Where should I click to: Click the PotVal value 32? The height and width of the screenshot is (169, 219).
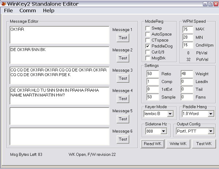click(x=188, y=60)
